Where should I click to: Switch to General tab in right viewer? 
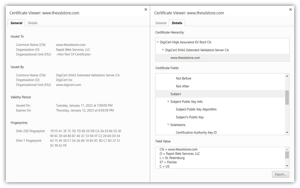[161, 23]
